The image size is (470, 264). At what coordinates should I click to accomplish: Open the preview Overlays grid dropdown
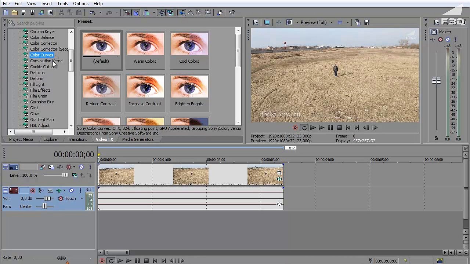click(347, 22)
